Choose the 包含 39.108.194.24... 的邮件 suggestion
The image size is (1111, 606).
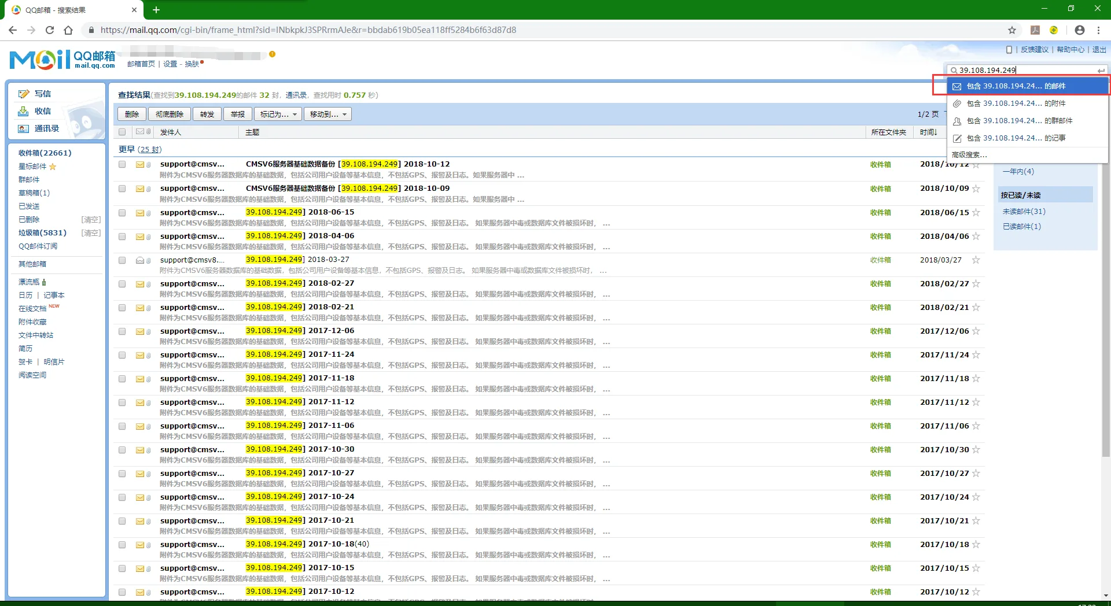1027,86
